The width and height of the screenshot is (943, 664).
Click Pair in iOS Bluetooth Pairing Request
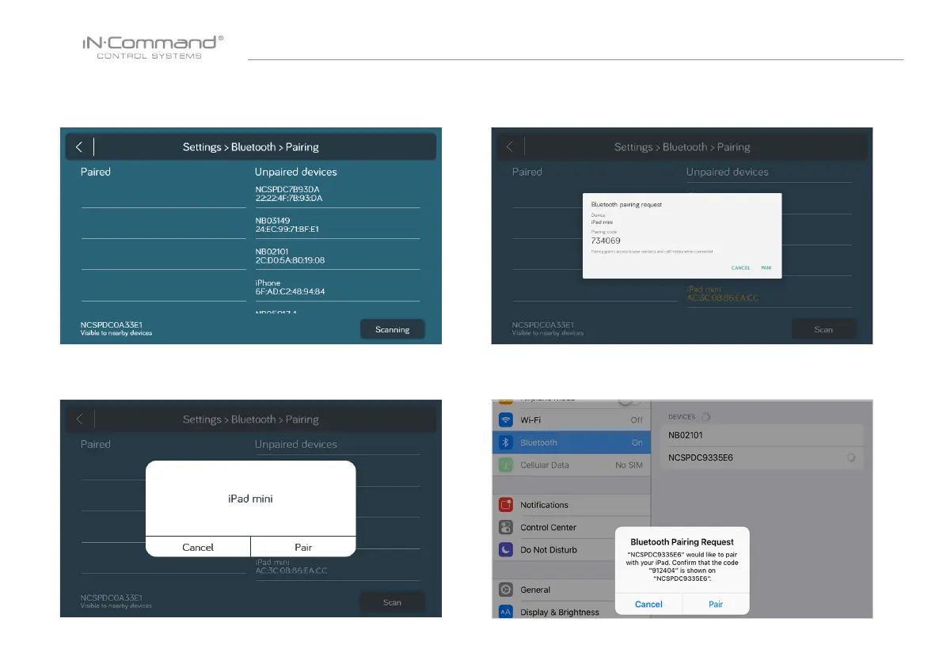[716, 604]
